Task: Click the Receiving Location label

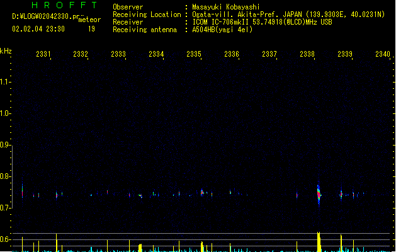Action: pos(147,14)
